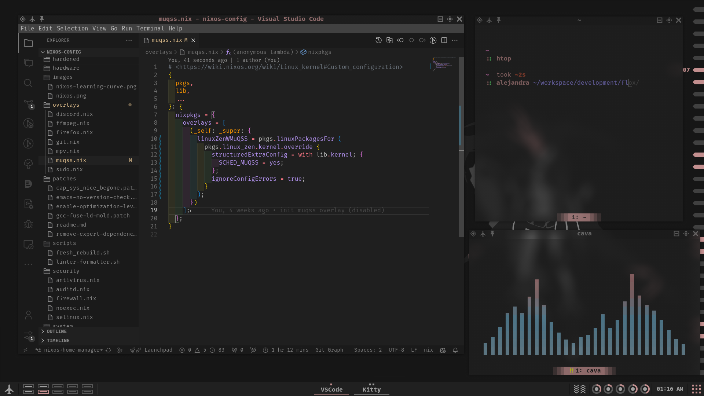Open the Selection menu
Image resolution: width=704 pixels, height=396 pixels.
pos(72,28)
